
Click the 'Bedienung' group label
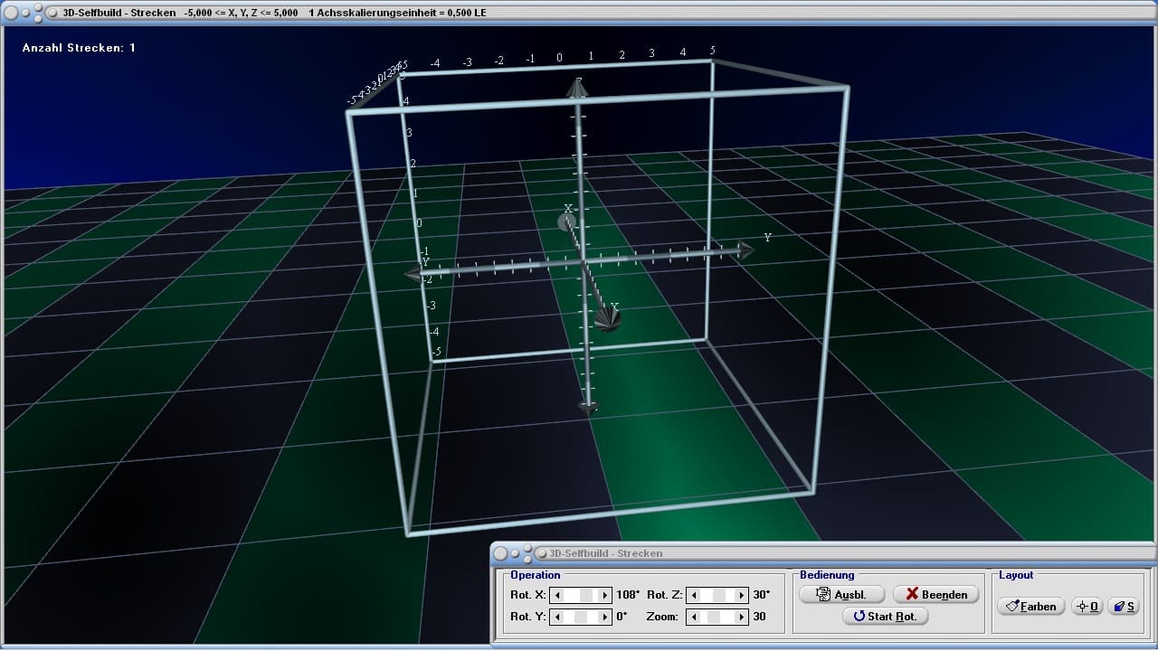[827, 575]
